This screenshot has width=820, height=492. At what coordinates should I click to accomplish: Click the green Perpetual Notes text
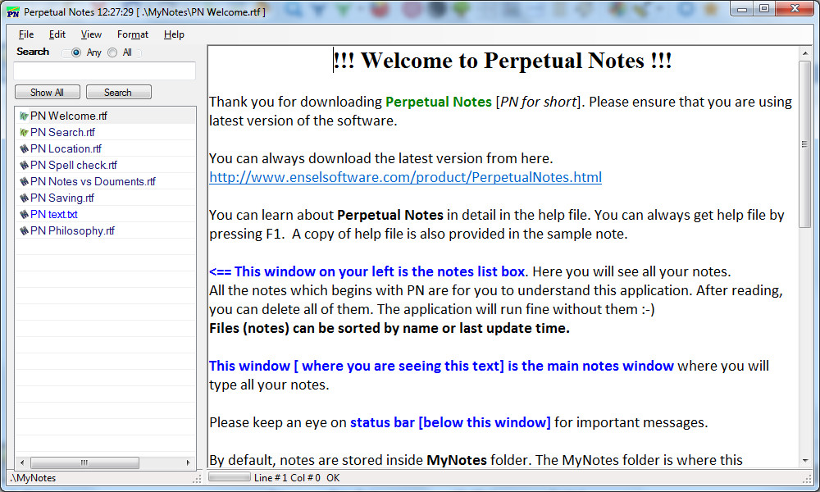(439, 102)
